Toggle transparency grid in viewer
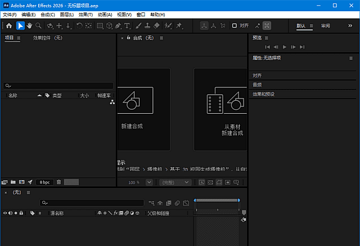 pos(210,182)
